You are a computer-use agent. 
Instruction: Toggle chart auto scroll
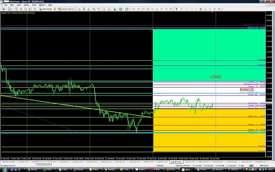pos(104,9)
